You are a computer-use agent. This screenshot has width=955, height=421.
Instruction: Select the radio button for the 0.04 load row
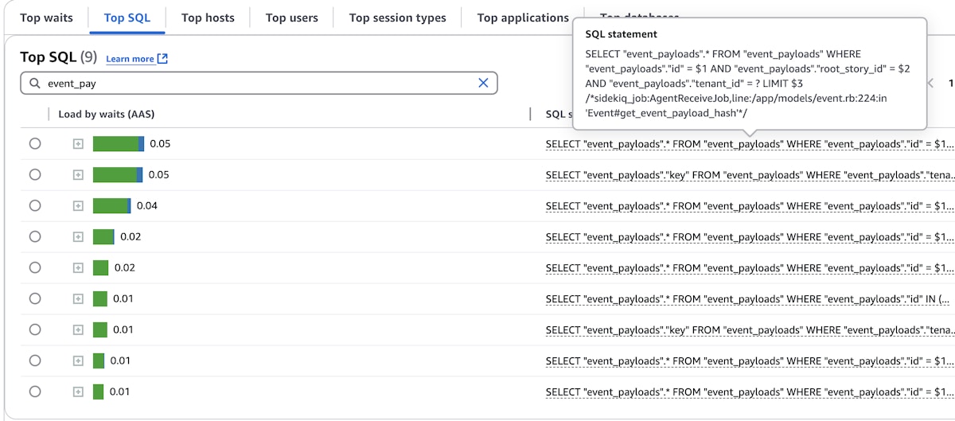pos(35,206)
